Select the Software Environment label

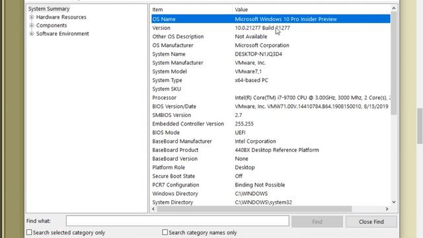click(63, 34)
